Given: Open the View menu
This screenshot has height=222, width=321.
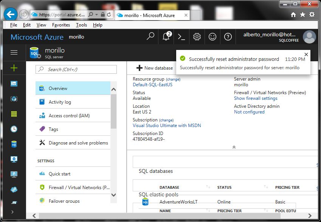Looking at the screenshot, I should [x=41, y=25].
